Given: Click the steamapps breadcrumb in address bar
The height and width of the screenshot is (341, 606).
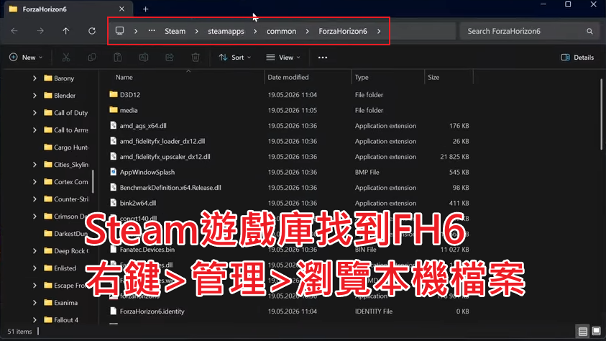Looking at the screenshot, I should coord(226,32).
